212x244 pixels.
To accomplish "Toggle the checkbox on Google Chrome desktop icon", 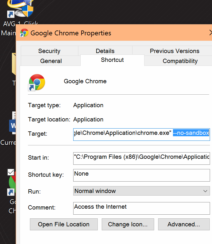I will pos(11,172).
